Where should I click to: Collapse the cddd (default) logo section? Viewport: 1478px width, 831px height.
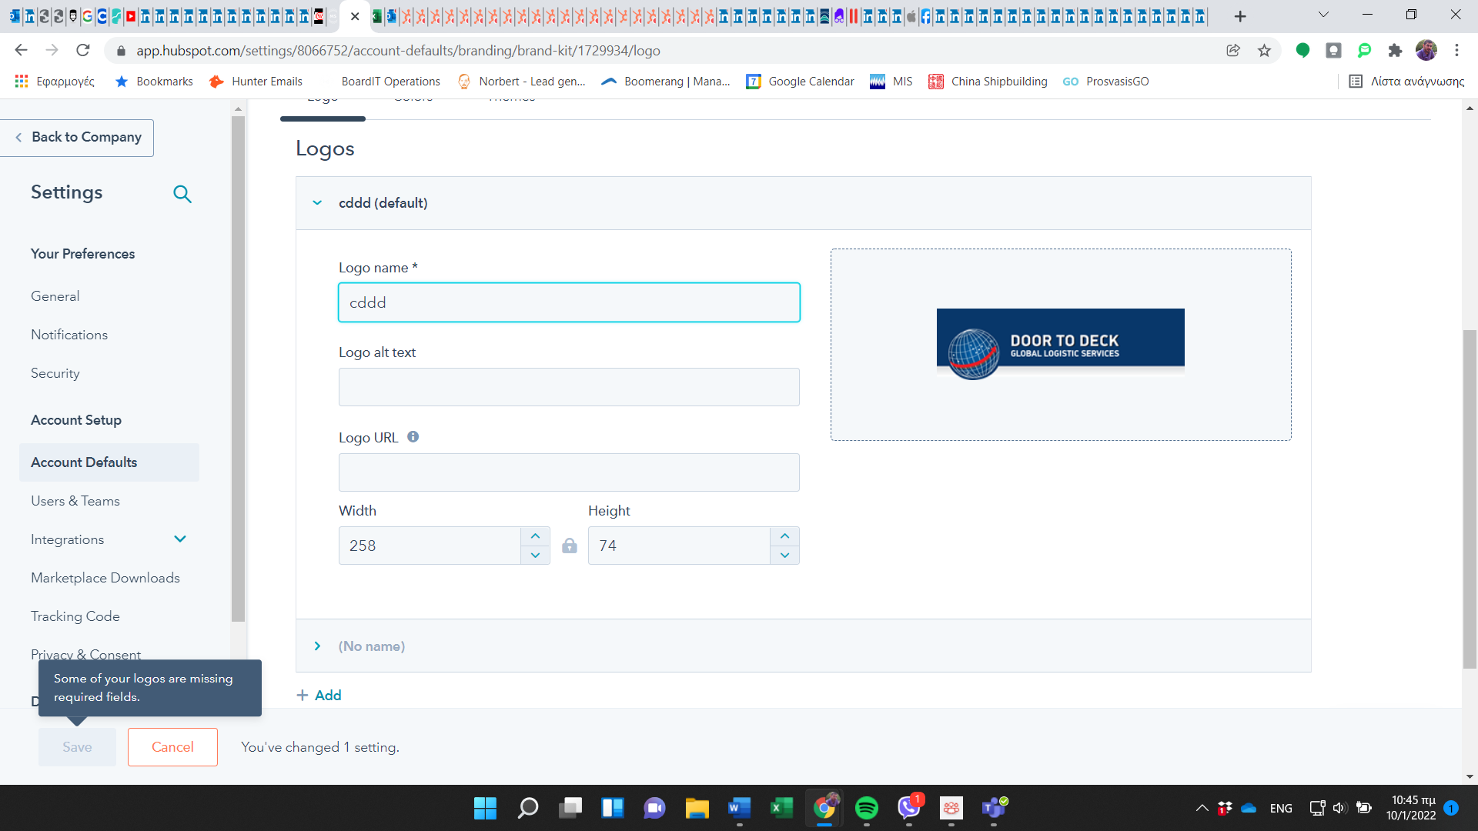click(x=317, y=202)
